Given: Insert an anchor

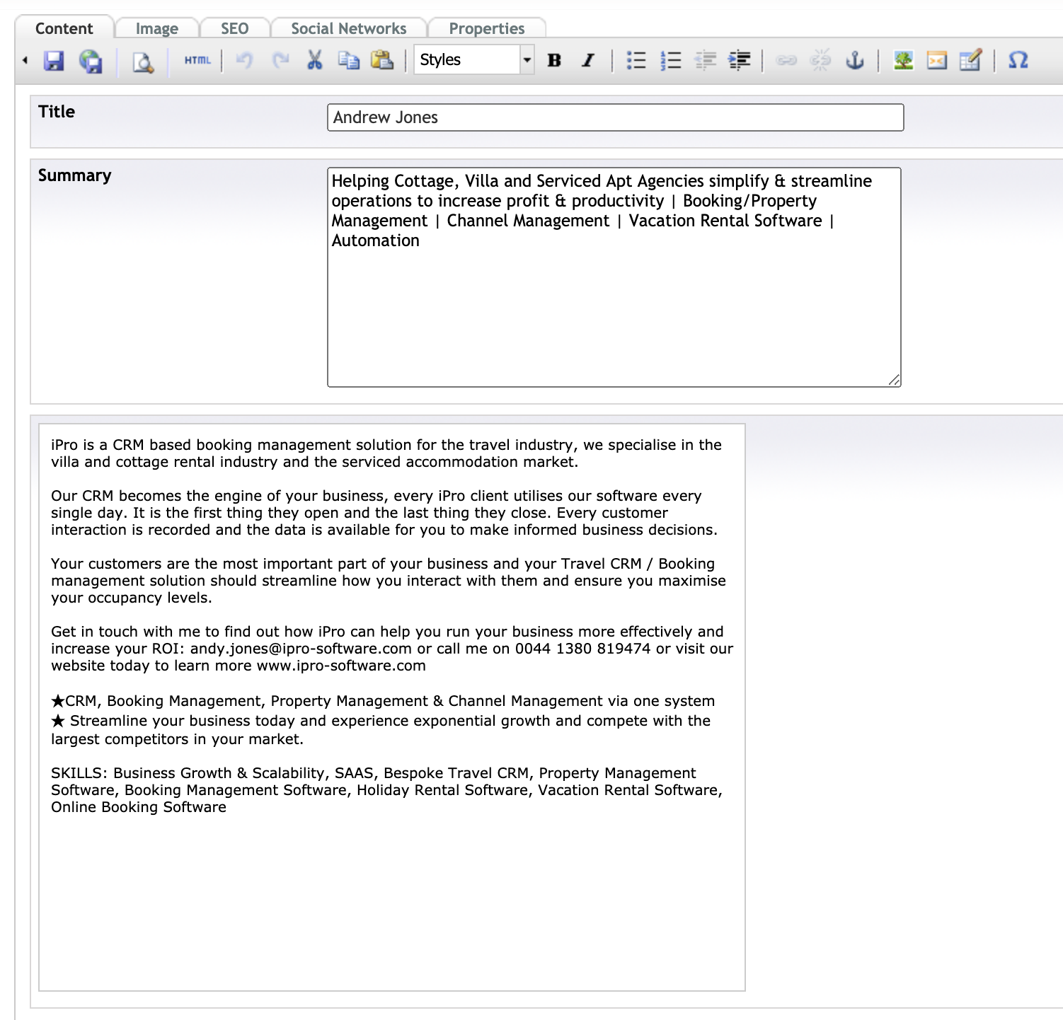Looking at the screenshot, I should (855, 60).
